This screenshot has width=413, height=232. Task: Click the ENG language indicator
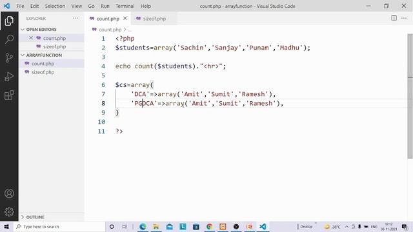coord(374,226)
